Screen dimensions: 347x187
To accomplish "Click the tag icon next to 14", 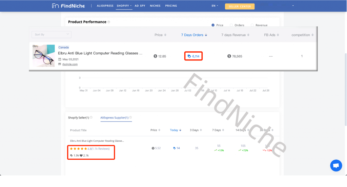I will (x=175, y=148).
